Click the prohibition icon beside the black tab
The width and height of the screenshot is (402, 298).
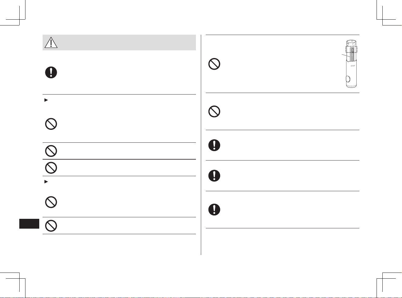51,226
